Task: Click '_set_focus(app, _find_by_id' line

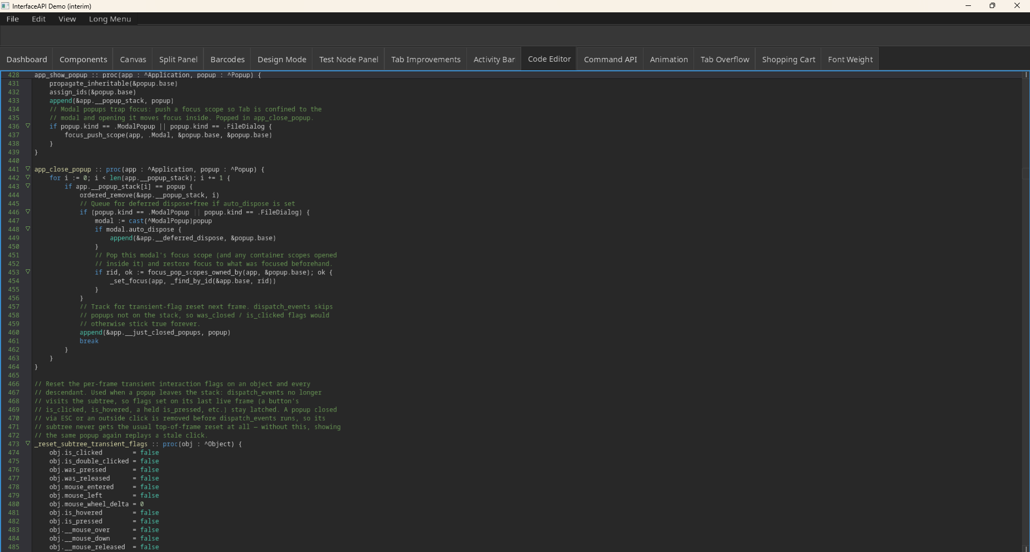Action: point(193,281)
